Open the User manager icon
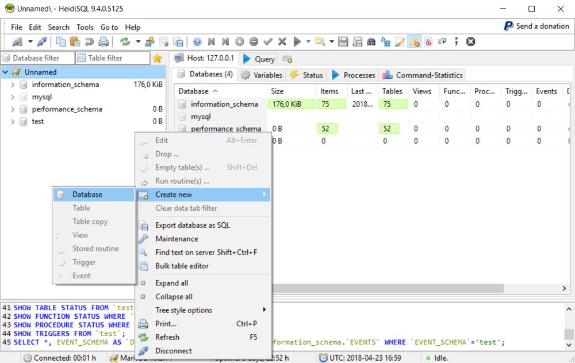This screenshot has height=363, width=575. (150, 42)
